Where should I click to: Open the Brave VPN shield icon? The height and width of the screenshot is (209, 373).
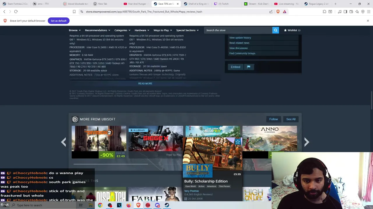(363, 12)
